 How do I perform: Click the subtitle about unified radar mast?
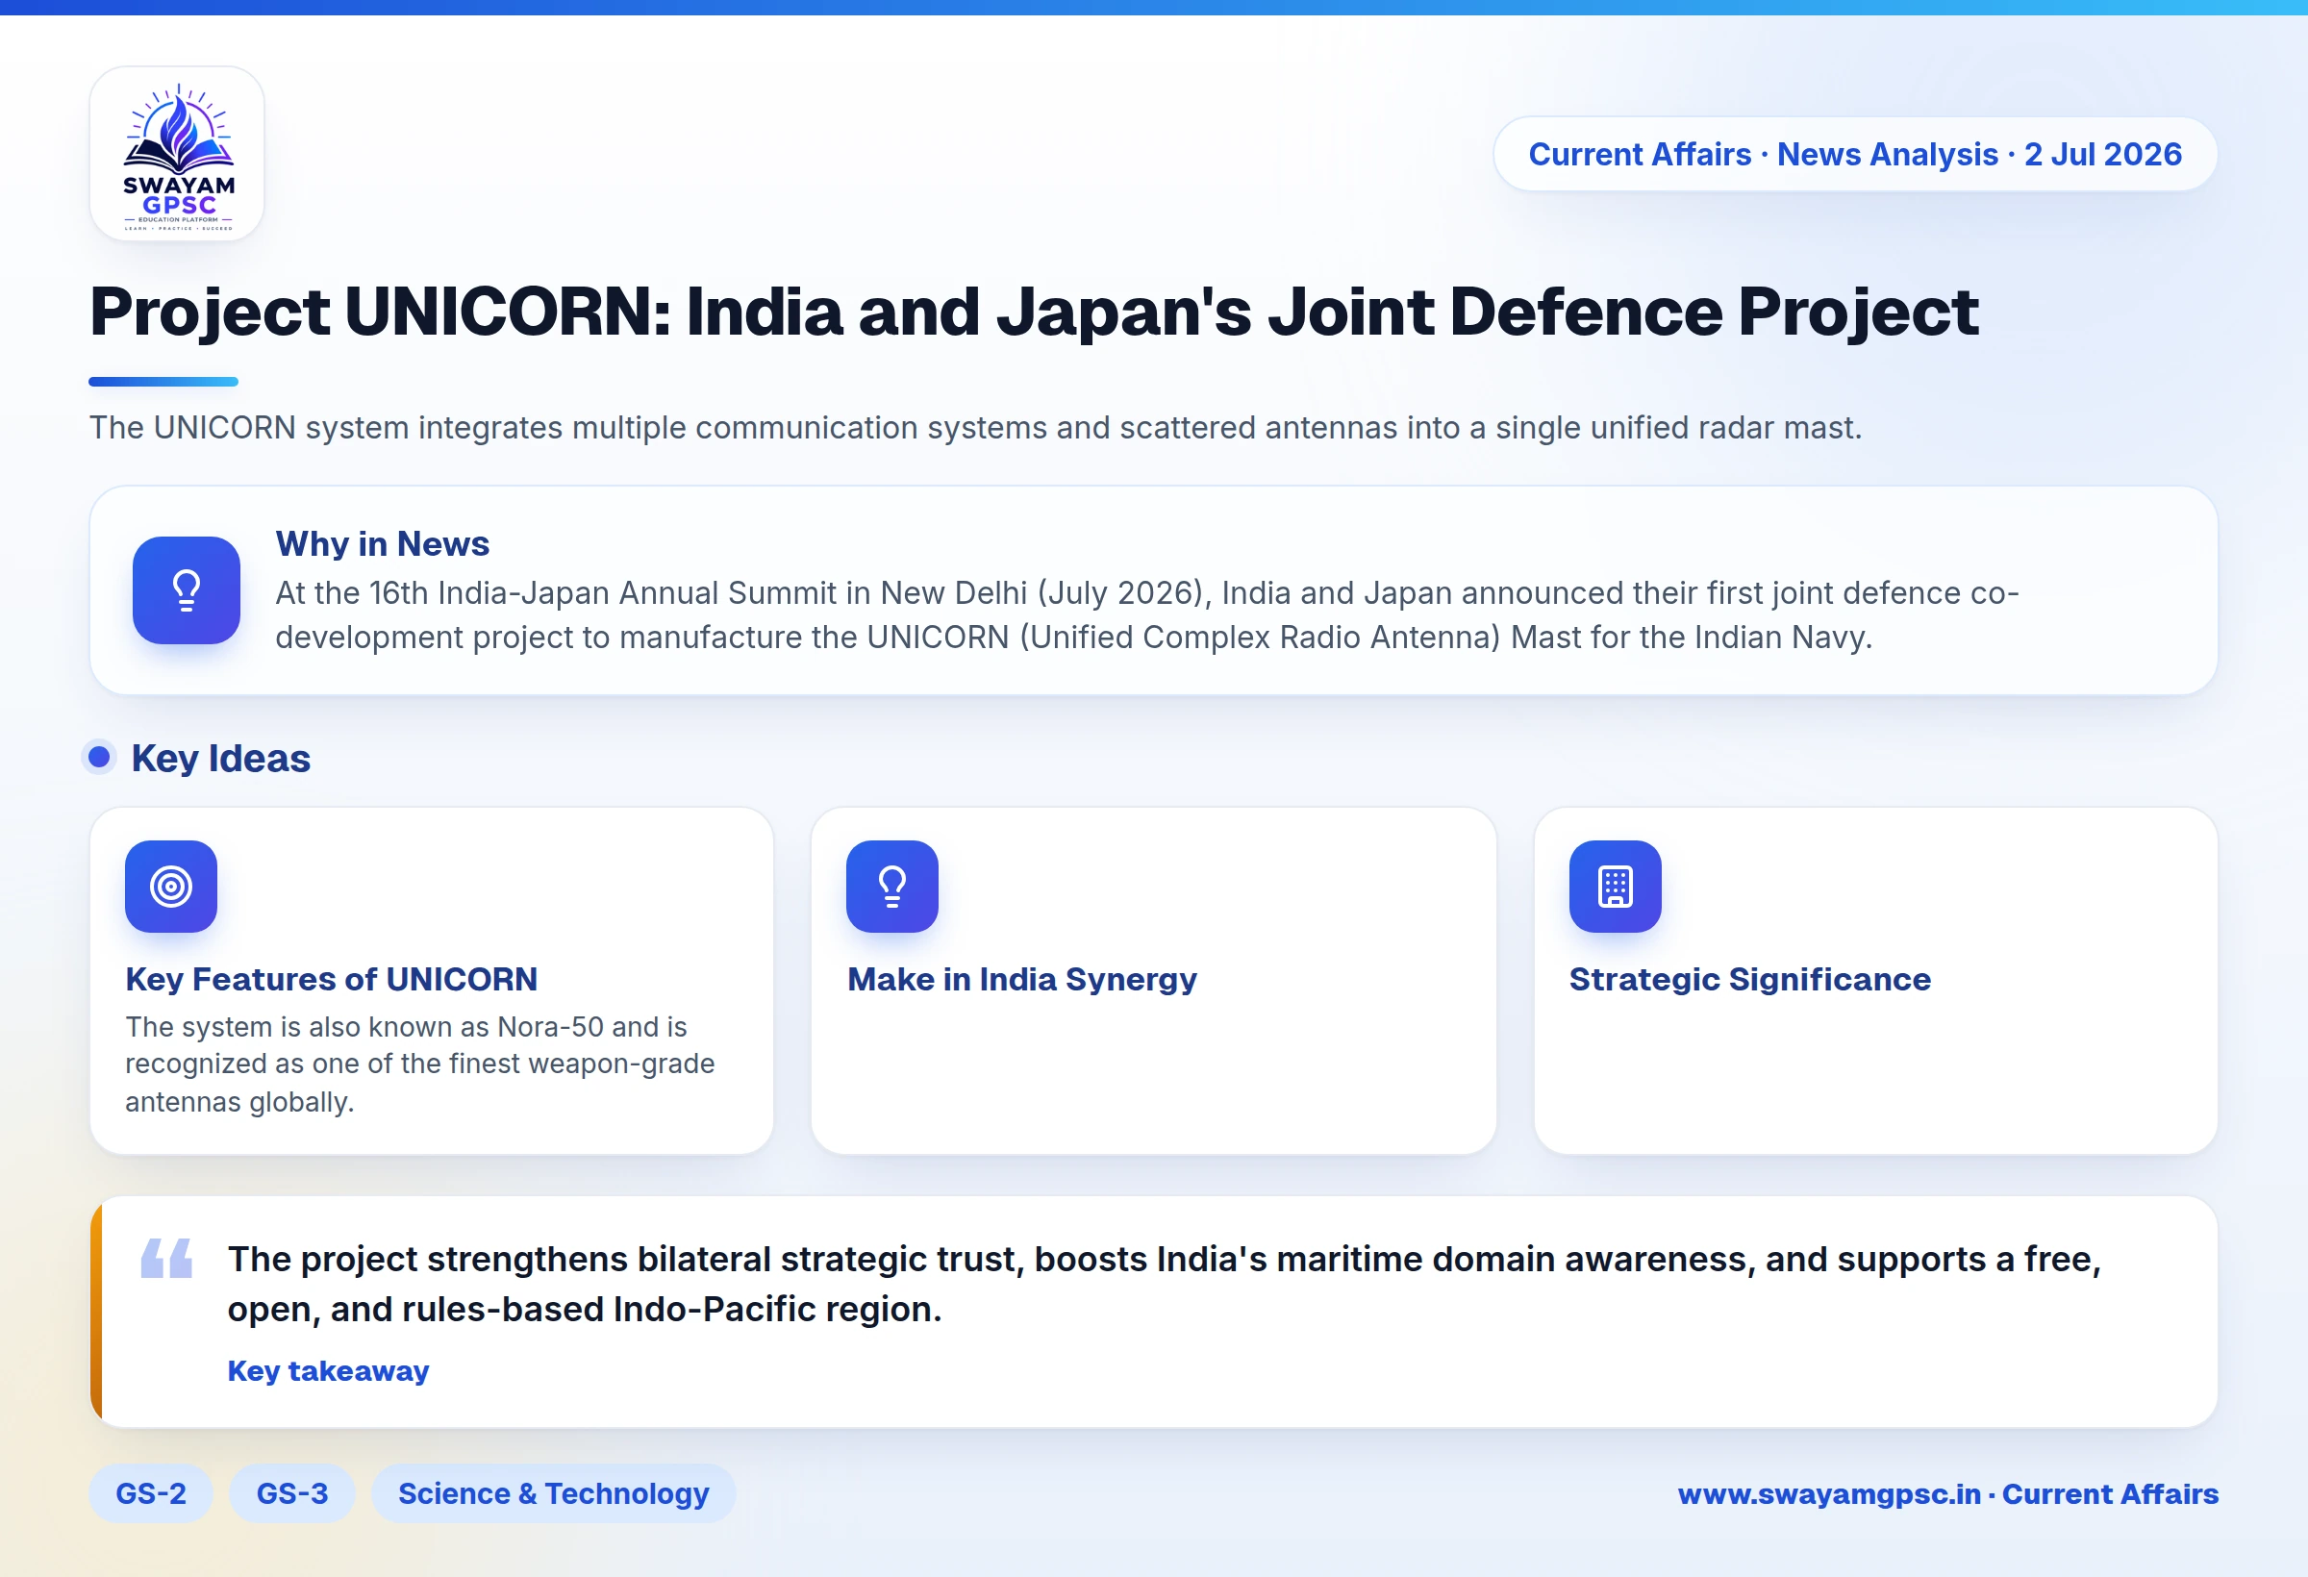coord(975,427)
